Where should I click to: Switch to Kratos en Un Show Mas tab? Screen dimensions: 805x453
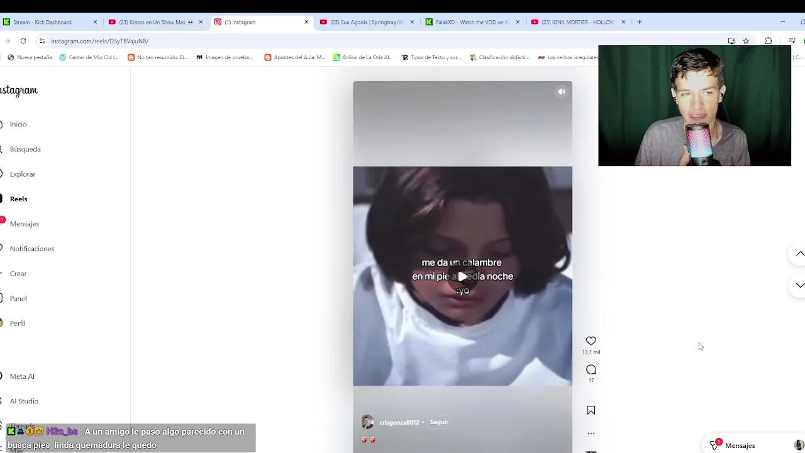click(156, 22)
